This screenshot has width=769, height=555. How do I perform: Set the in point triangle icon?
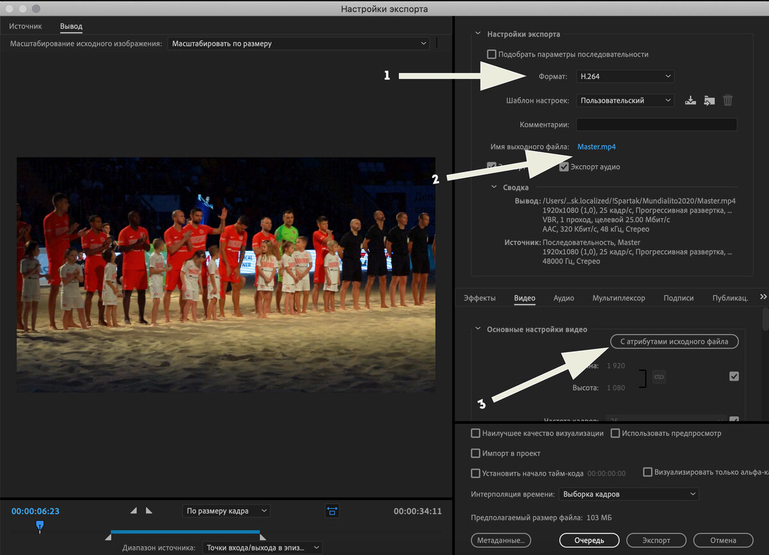[134, 510]
